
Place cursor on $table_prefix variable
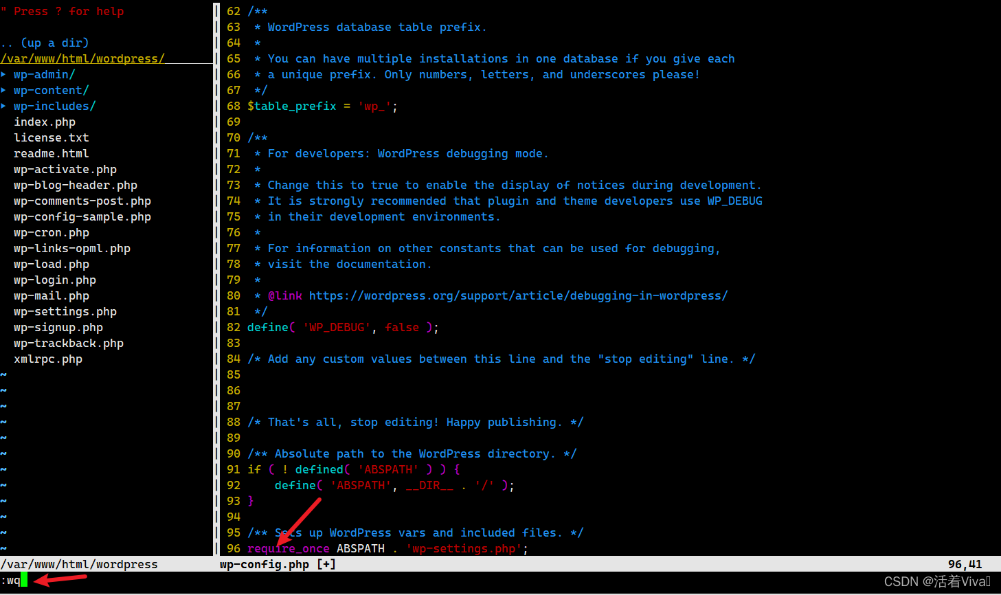point(292,106)
